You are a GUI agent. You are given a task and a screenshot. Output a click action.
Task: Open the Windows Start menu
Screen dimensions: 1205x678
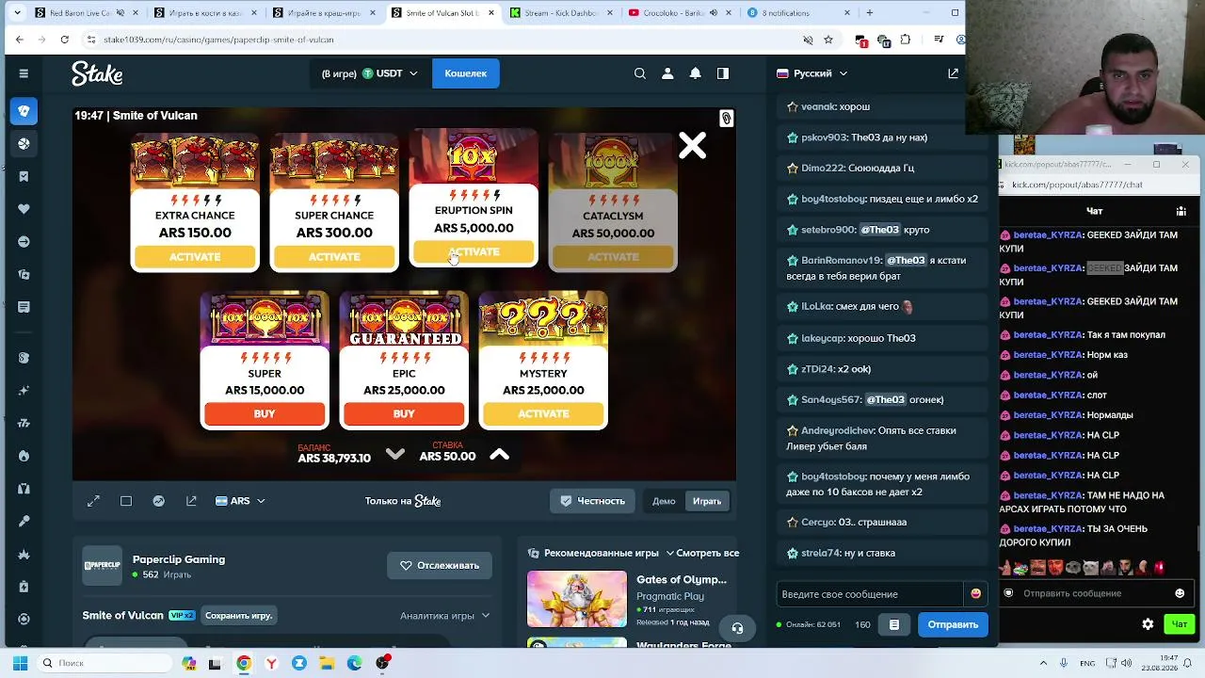click(x=20, y=663)
